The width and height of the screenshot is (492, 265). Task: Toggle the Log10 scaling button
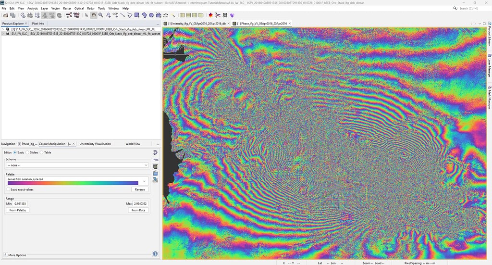point(155,159)
